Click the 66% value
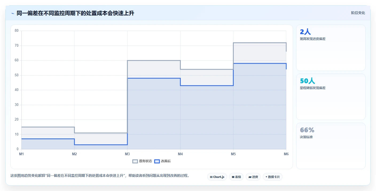Viewport: 376px width, 191px height. point(307,130)
